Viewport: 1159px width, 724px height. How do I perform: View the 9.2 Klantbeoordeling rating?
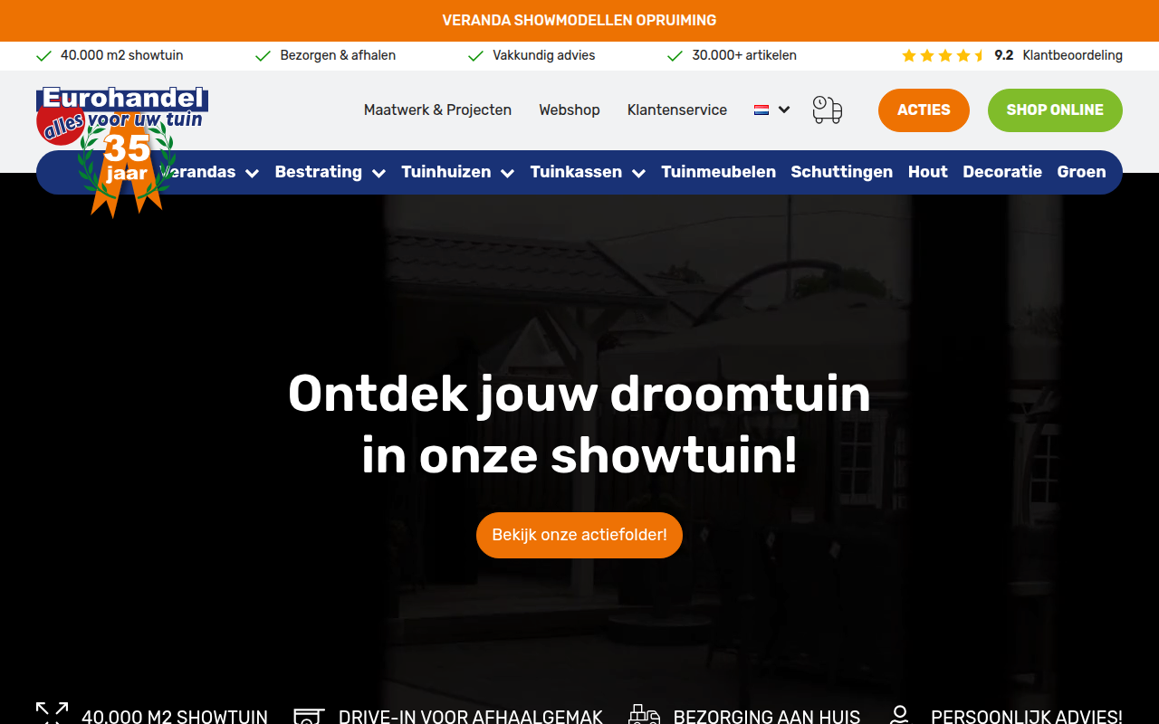(x=1058, y=55)
